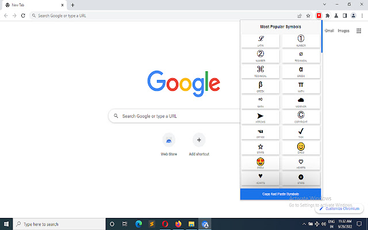368x230 pixels.
Task: Launch Microsoft Edge from taskbar
Action: pos(139,224)
